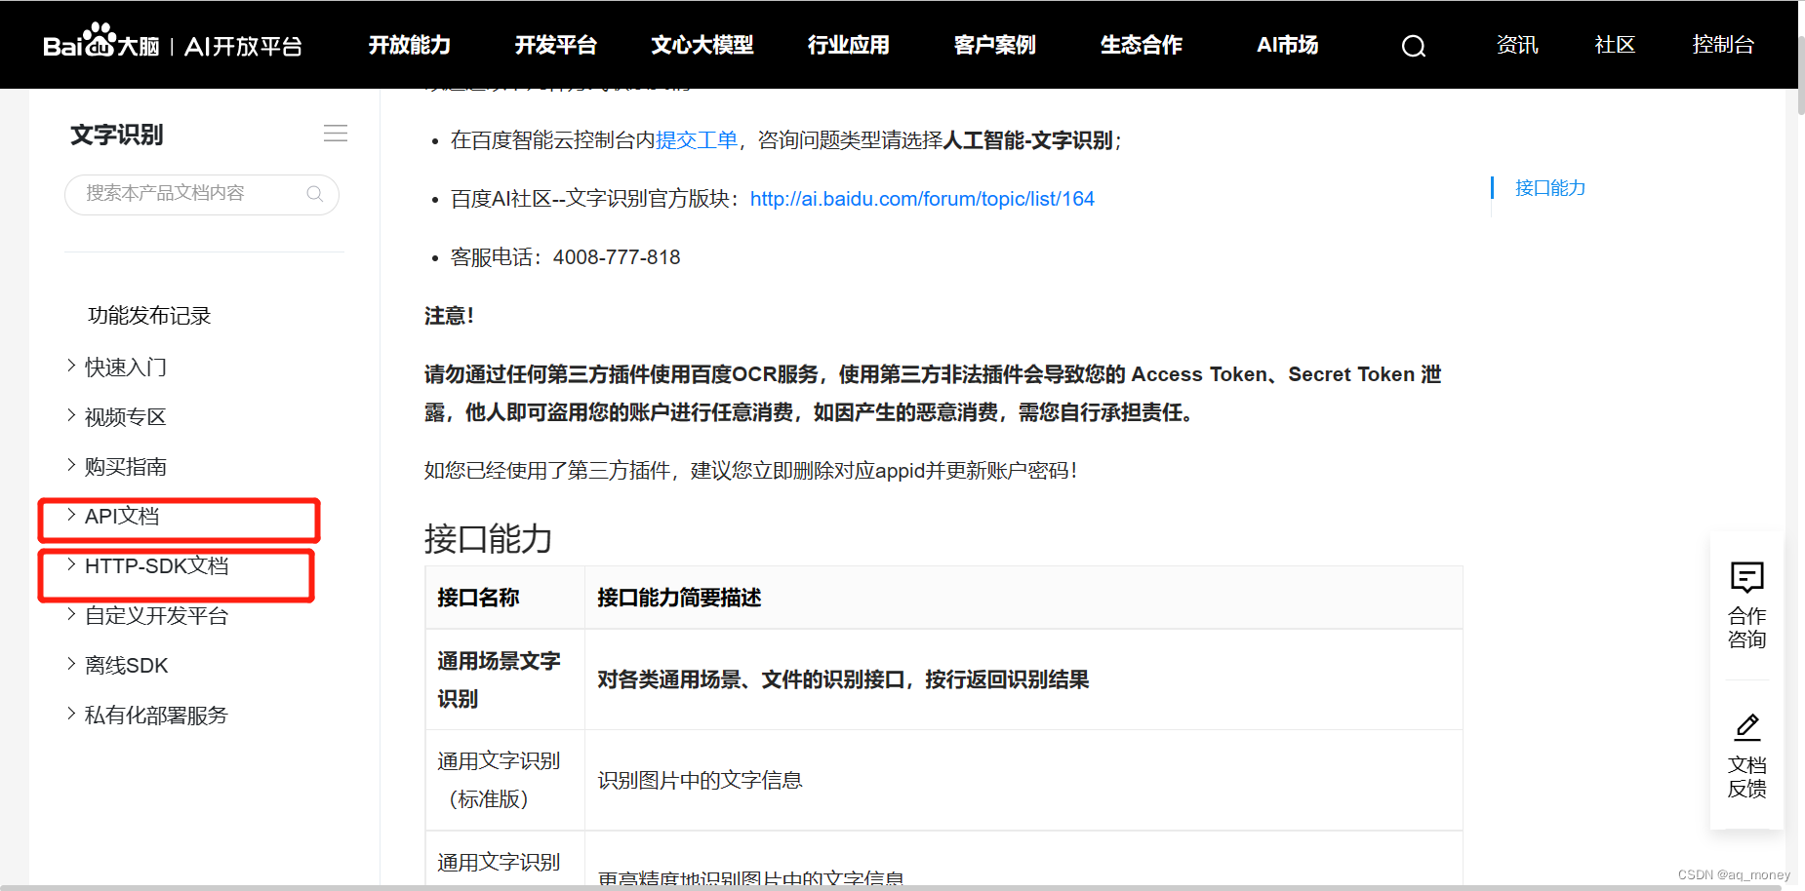Image resolution: width=1805 pixels, height=891 pixels.
Task: Open the 客户案例 menu
Action: (995, 45)
